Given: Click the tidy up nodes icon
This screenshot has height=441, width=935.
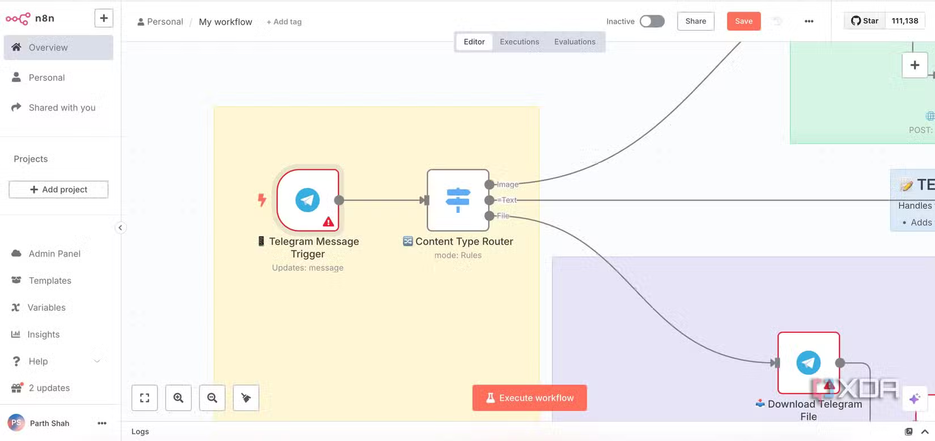Looking at the screenshot, I should click(x=246, y=398).
